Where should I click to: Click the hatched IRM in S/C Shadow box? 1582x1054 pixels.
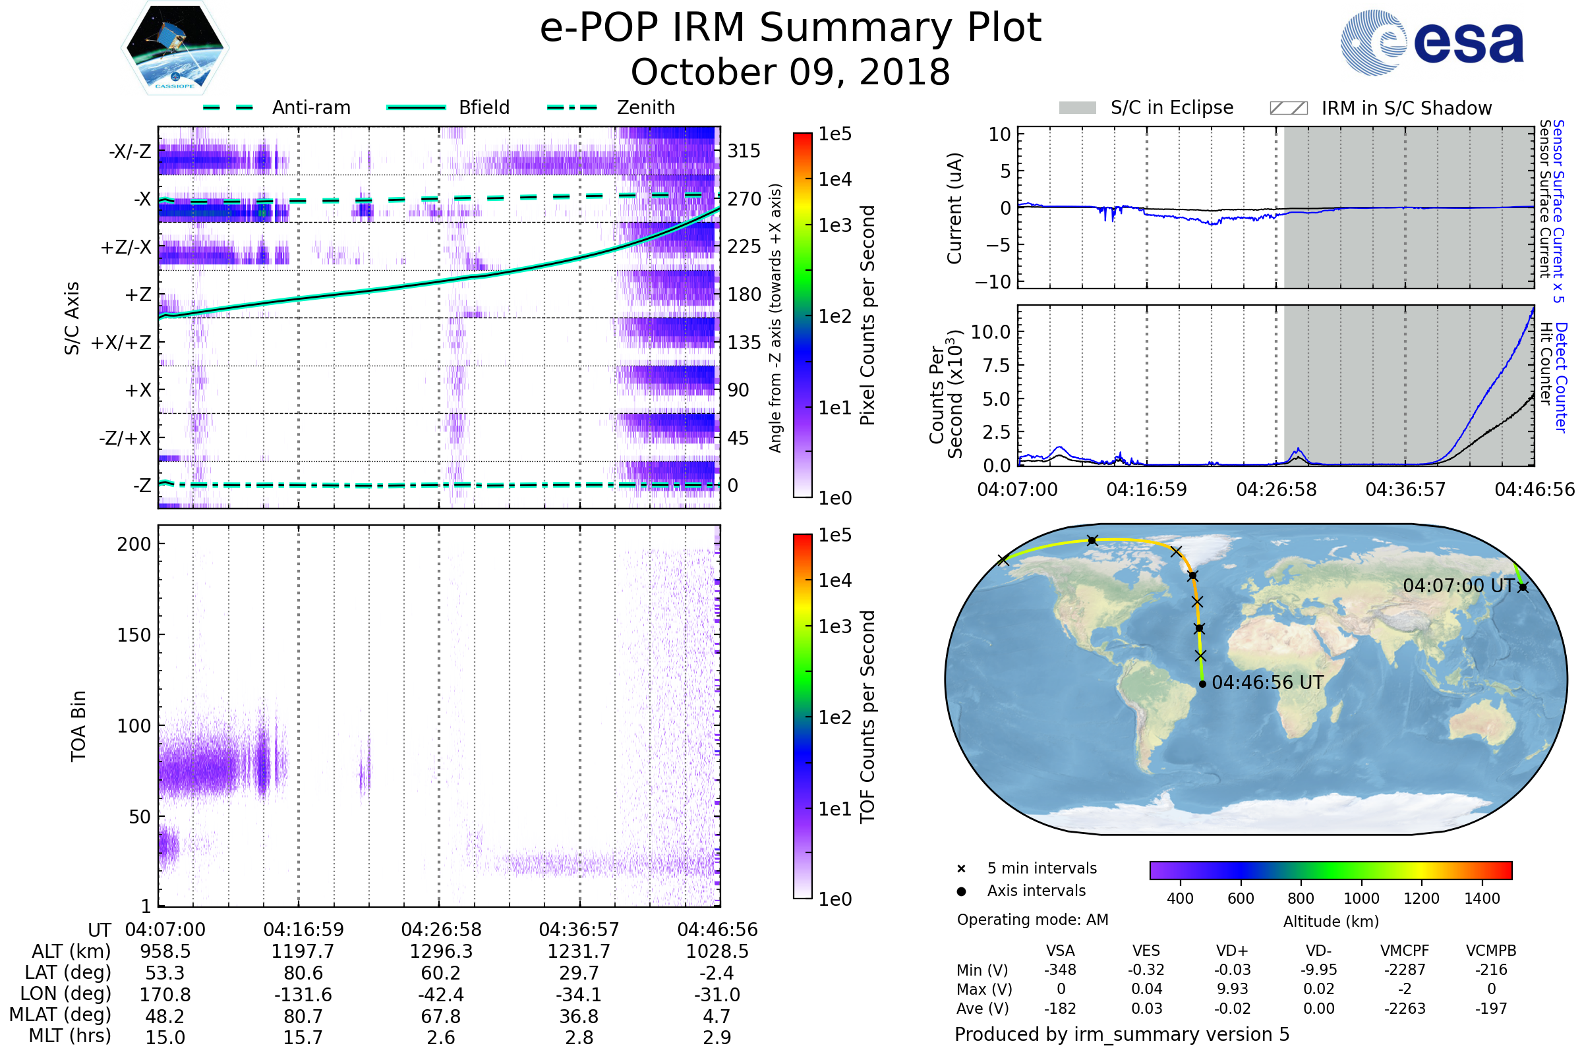pos(1288,108)
